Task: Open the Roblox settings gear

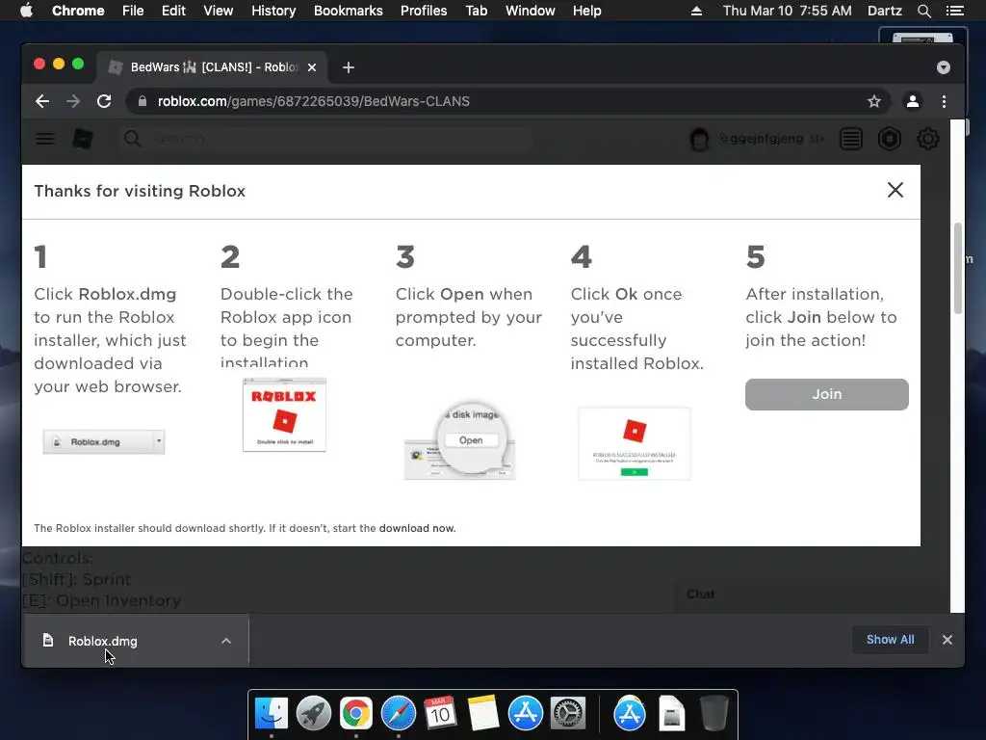Action: (928, 139)
